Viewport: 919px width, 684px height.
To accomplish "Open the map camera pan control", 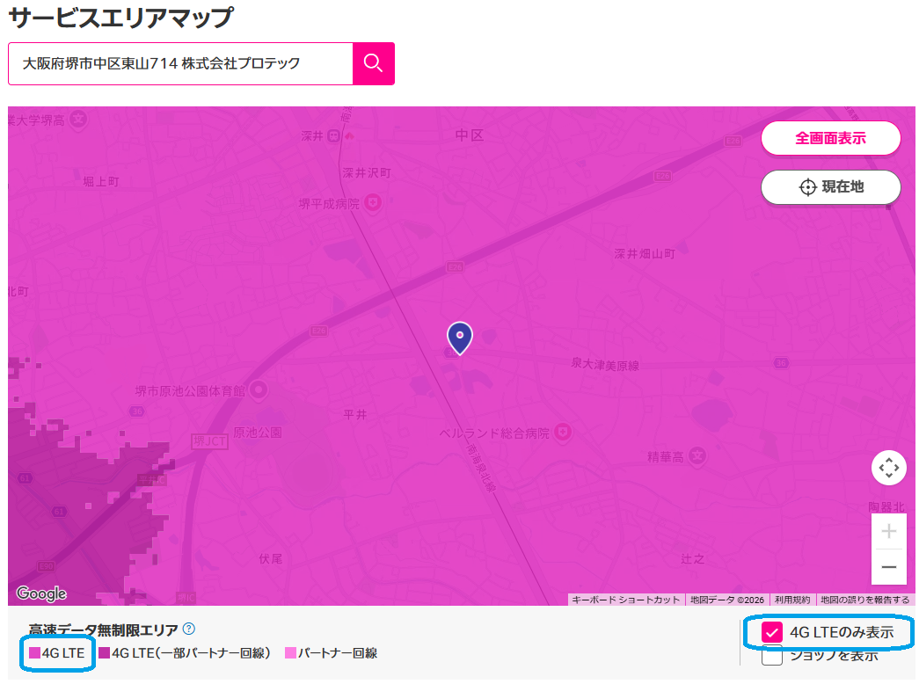I will click(888, 468).
